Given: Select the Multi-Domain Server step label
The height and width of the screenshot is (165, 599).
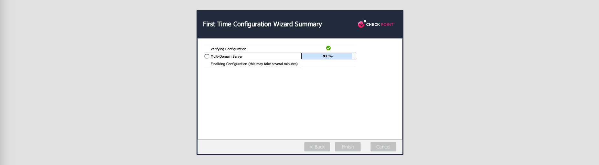Looking at the screenshot, I should [226, 56].
